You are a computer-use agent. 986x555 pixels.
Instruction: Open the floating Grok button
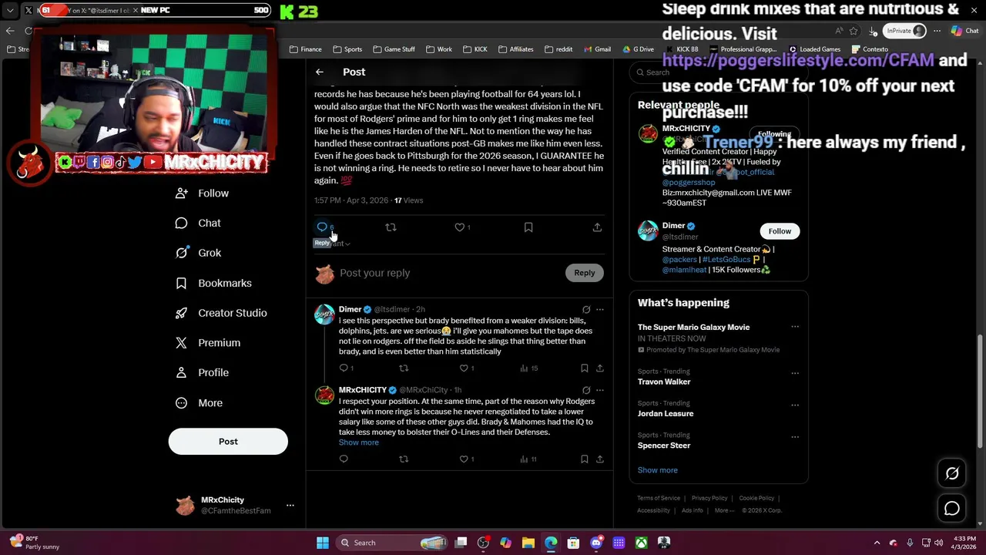pyautogui.click(x=952, y=474)
